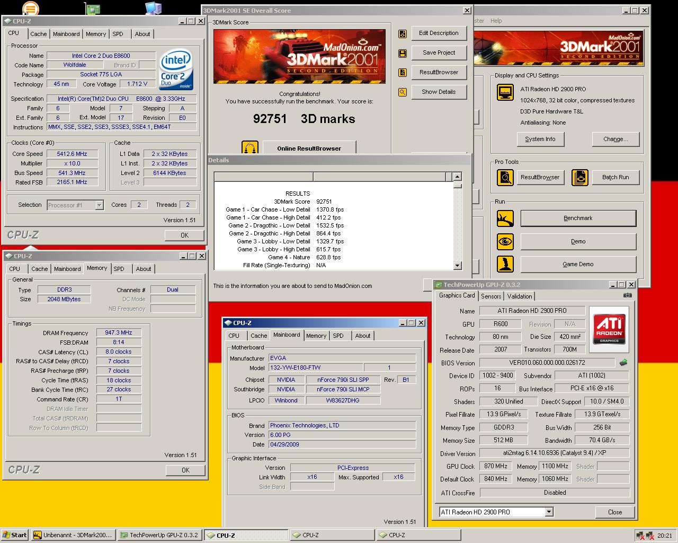Open the GPU-Z card selector dropdown
This screenshot has width=678, height=543.
(549, 512)
